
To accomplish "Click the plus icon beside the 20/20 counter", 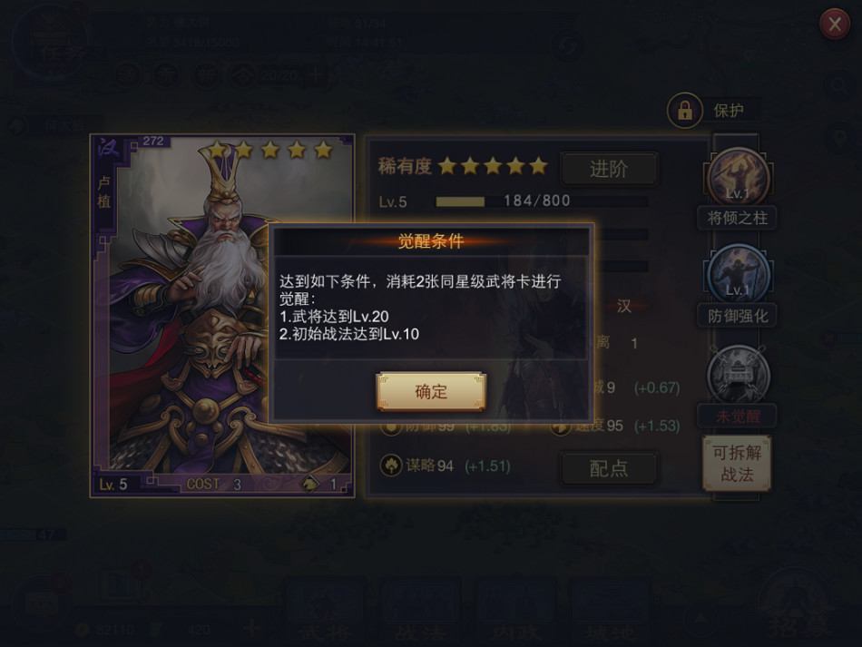I will (x=315, y=74).
